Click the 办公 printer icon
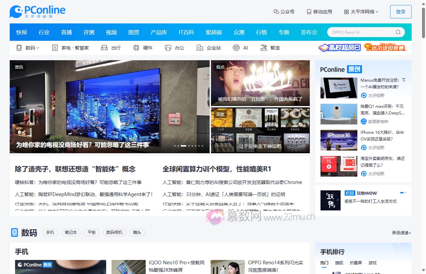This screenshot has width=426, height=274. point(168,48)
